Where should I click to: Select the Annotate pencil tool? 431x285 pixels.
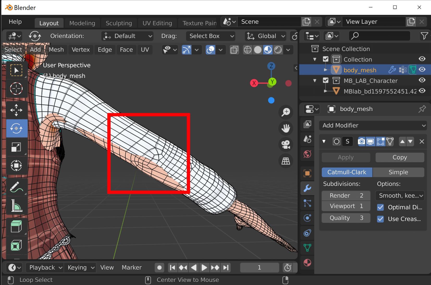point(16,187)
